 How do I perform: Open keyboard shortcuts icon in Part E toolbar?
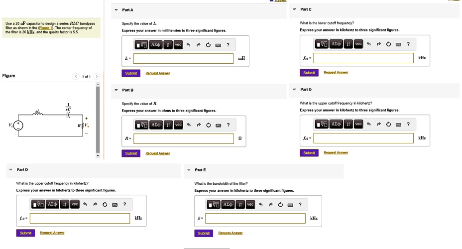pos(290,205)
